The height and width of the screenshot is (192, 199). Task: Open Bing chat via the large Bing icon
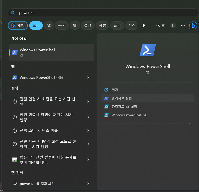click(193, 25)
